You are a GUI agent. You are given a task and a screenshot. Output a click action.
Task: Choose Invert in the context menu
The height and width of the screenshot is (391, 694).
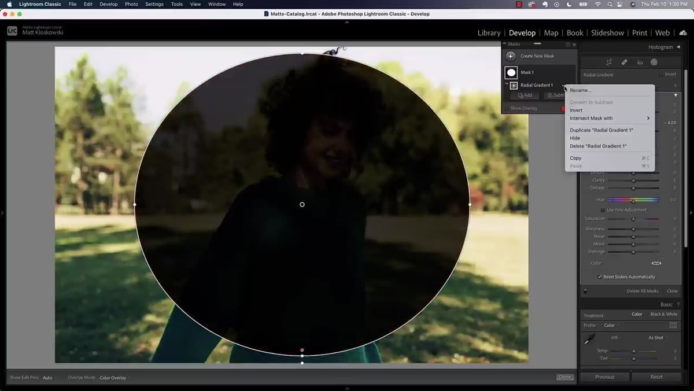[610, 110]
